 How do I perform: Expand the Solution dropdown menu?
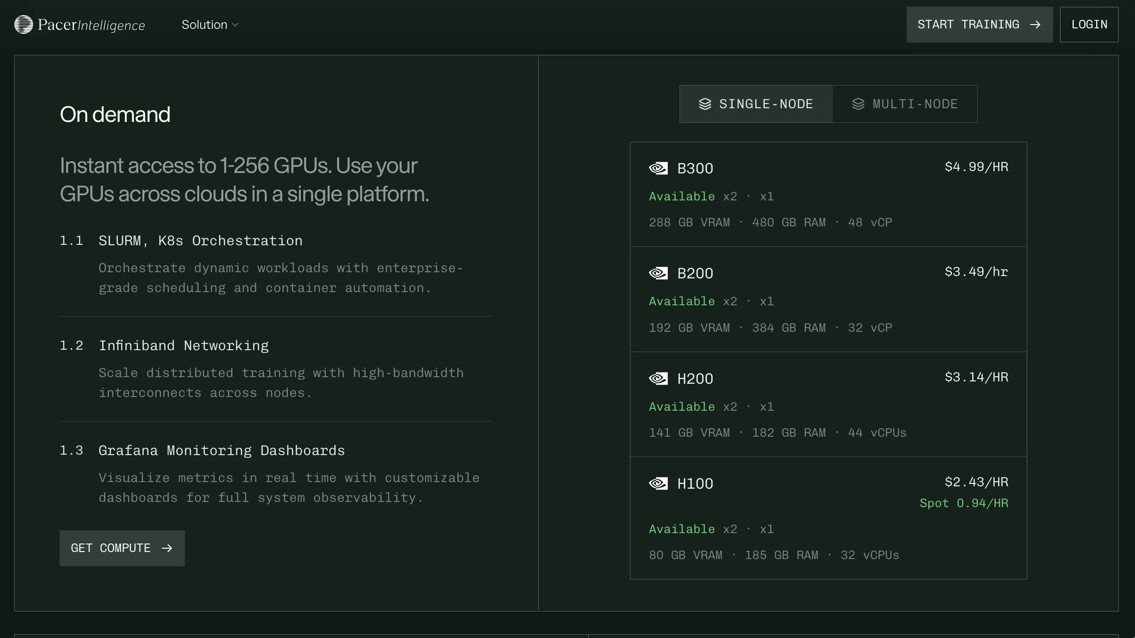click(210, 25)
